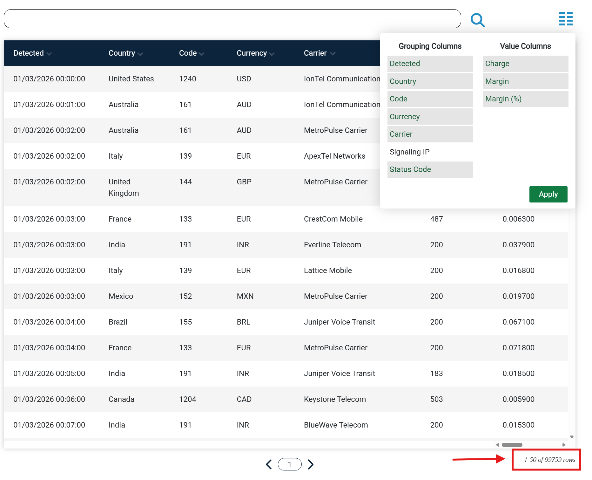592x480 pixels.
Task: Open Country column header dropdown arrow
Action: point(140,54)
